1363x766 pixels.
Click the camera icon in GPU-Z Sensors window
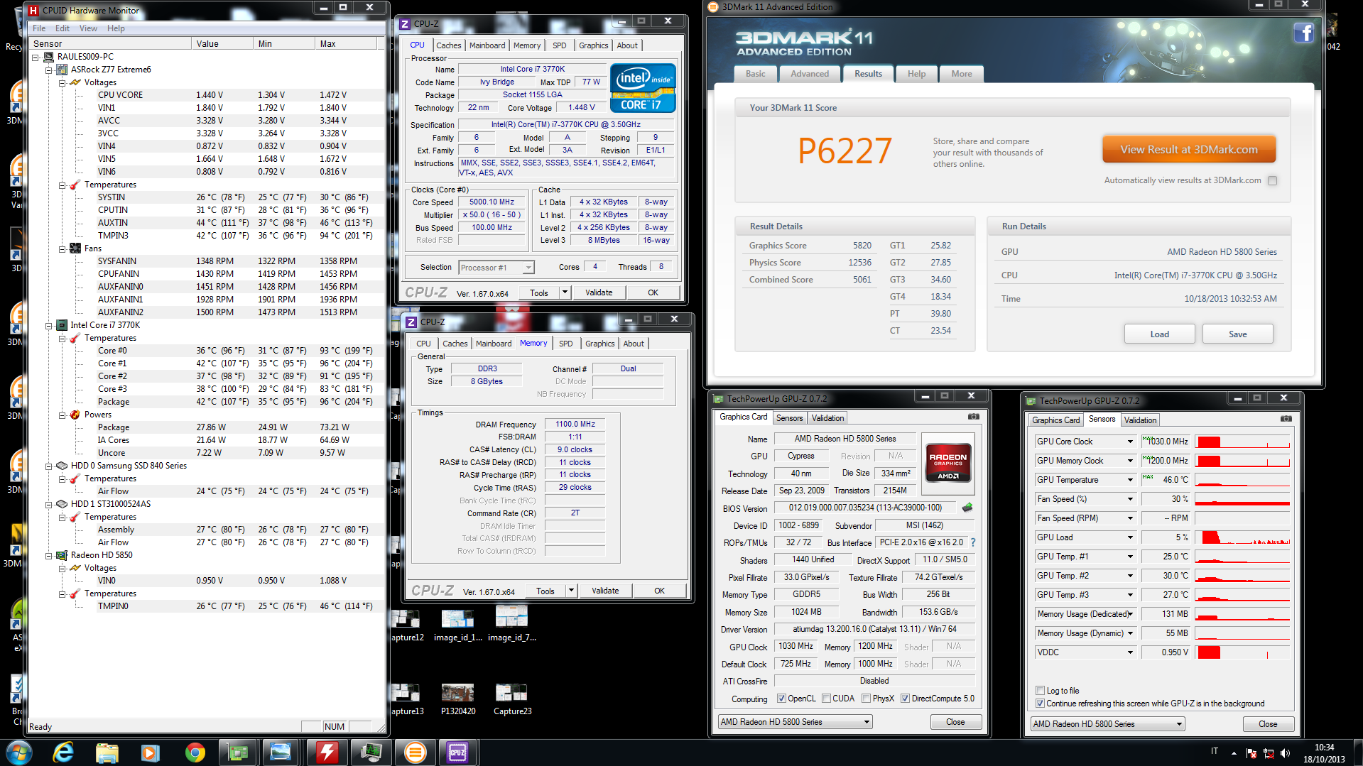[x=1286, y=419]
